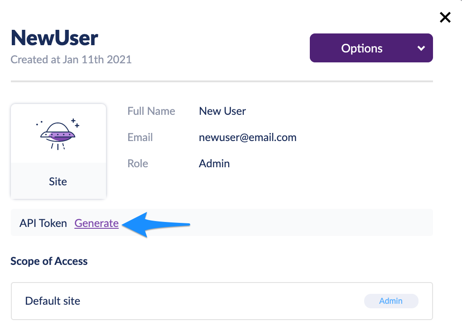Close the NewUser details panel
This screenshot has width=462, height=330.
pos(445,17)
